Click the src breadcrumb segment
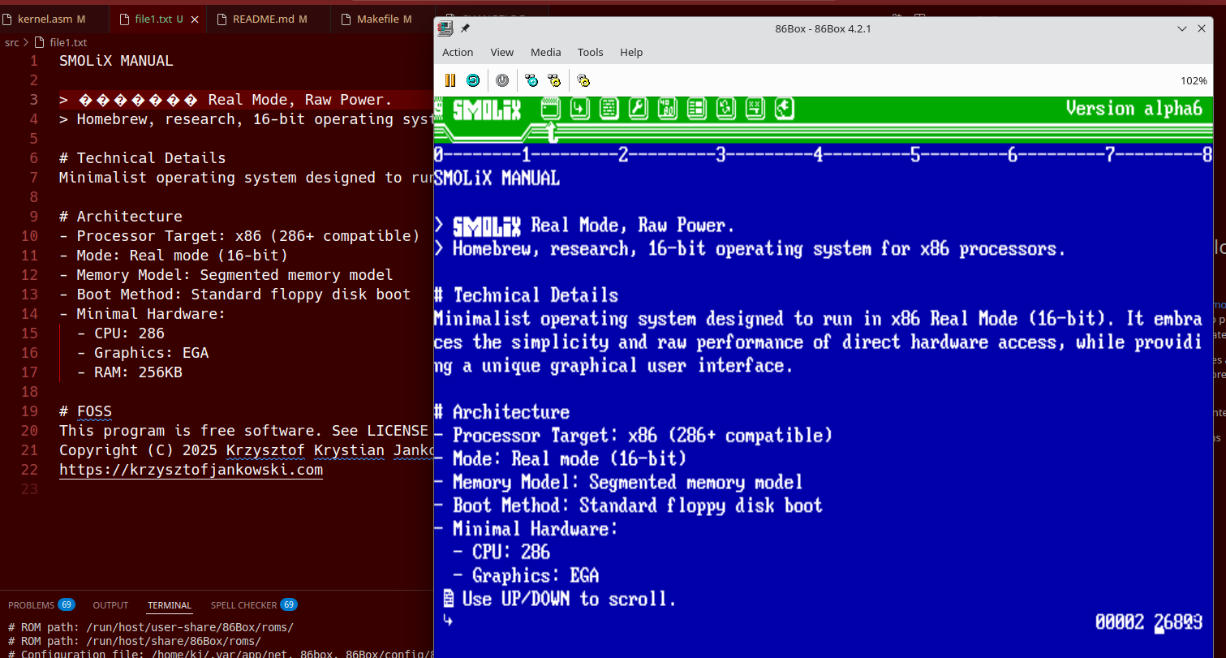This screenshot has width=1226, height=658. (x=12, y=42)
